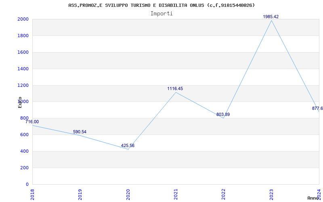The height and width of the screenshot is (202, 323).
Task: Click the 600 y-axis tick label
Action: 24,135
